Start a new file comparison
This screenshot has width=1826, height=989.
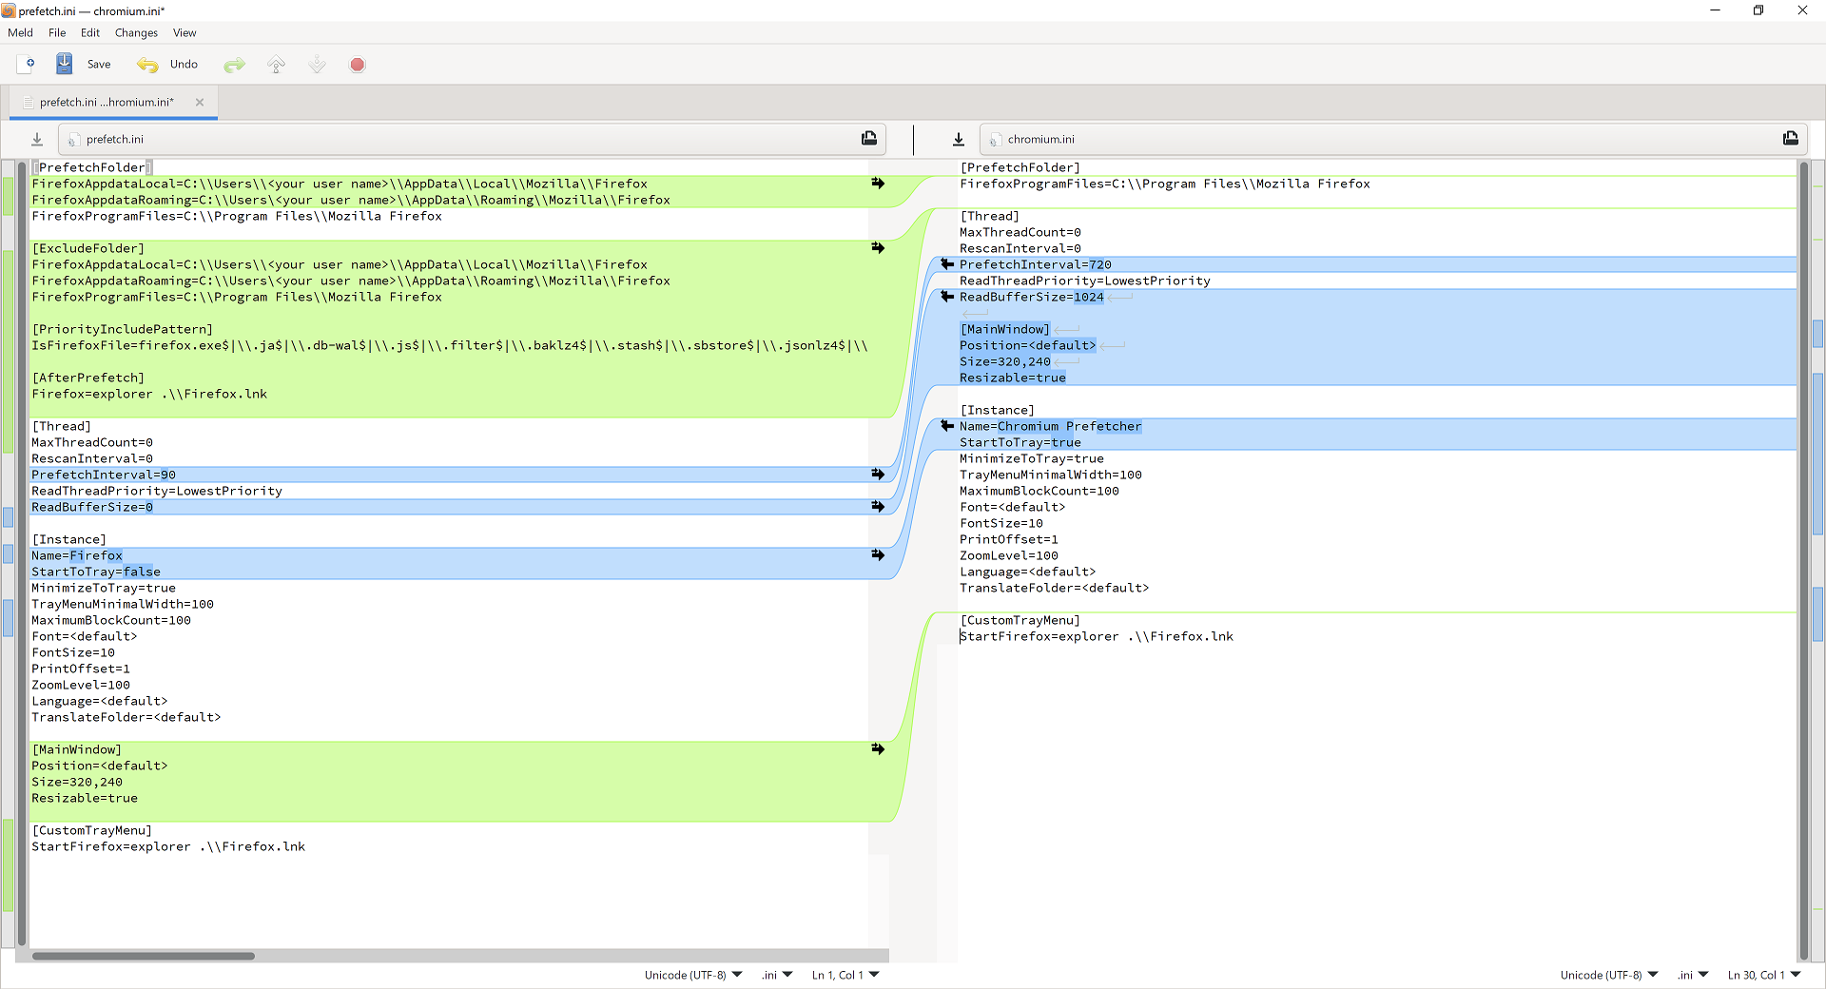pyautogui.click(x=25, y=64)
